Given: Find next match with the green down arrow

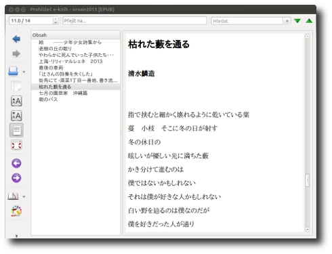Looking at the screenshot, I should pos(297,21).
